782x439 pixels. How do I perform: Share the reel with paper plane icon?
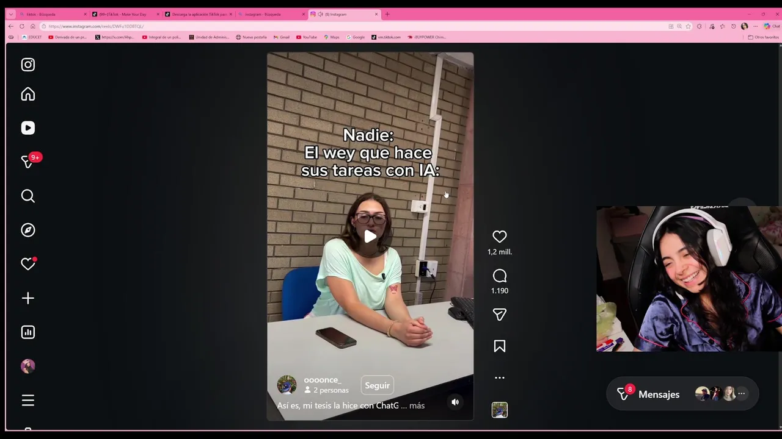tap(500, 315)
